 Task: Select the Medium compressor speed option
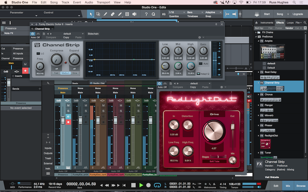pyautogui.click(x=65, y=73)
